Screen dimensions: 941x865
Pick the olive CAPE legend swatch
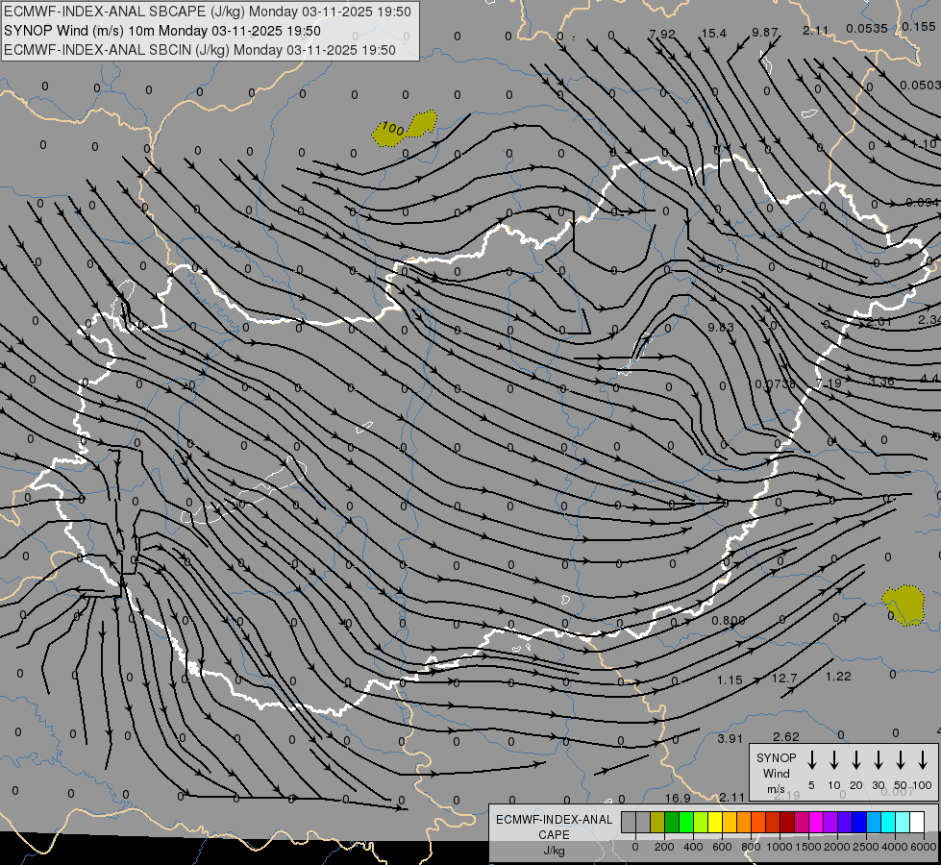(x=657, y=822)
